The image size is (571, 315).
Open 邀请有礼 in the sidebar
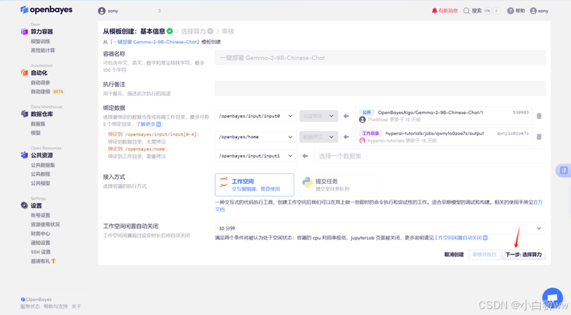pyautogui.click(x=43, y=261)
